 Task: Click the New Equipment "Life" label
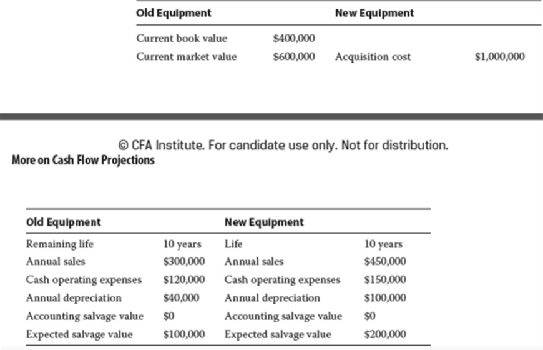(x=233, y=244)
